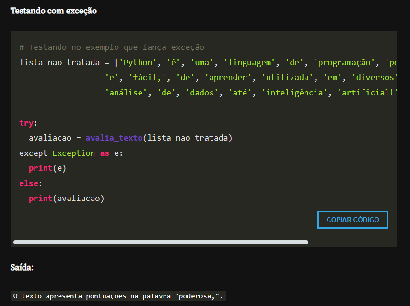This screenshot has height=306, width=410.
Task: Click the 'try' keyword
Action: click(x=26, y=123)
